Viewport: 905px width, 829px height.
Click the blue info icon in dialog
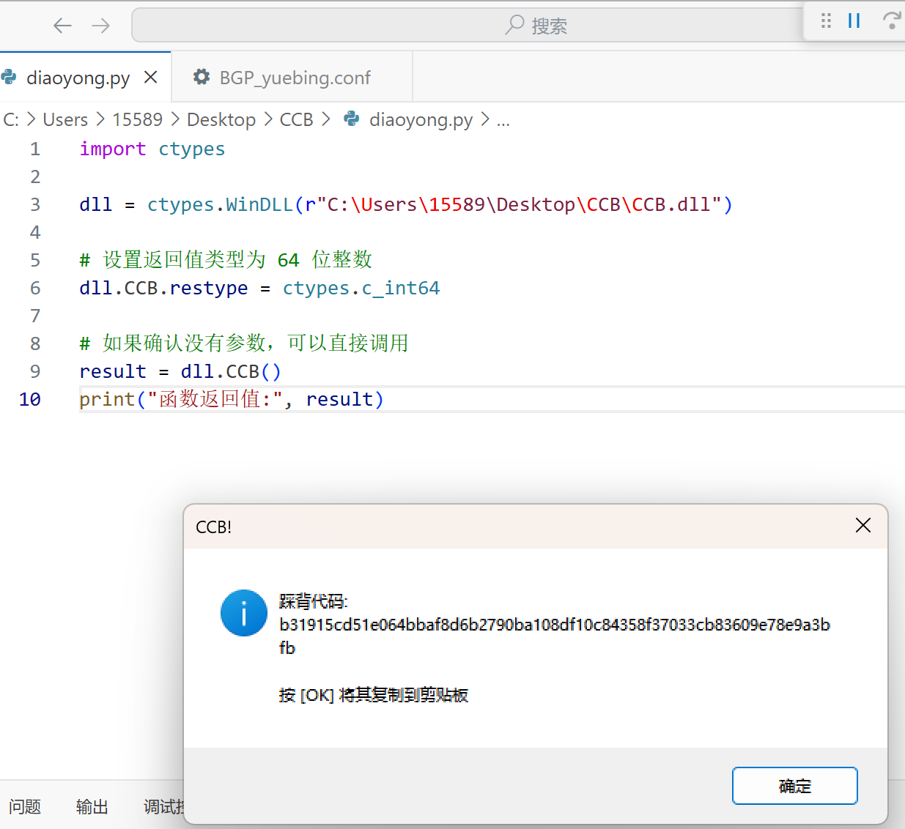pyautogui.click(x=243, y=613)
